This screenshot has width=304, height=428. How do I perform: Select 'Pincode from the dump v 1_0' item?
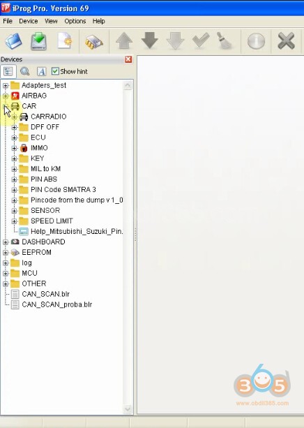pyautogui.click(x=77, y=200)
